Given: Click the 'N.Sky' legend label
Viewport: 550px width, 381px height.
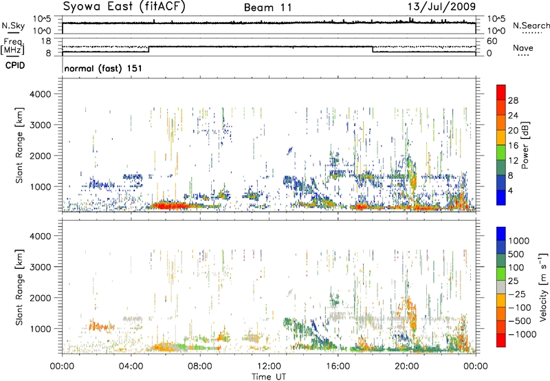Looking at the screenshot, I should click(x=13, y=25).
